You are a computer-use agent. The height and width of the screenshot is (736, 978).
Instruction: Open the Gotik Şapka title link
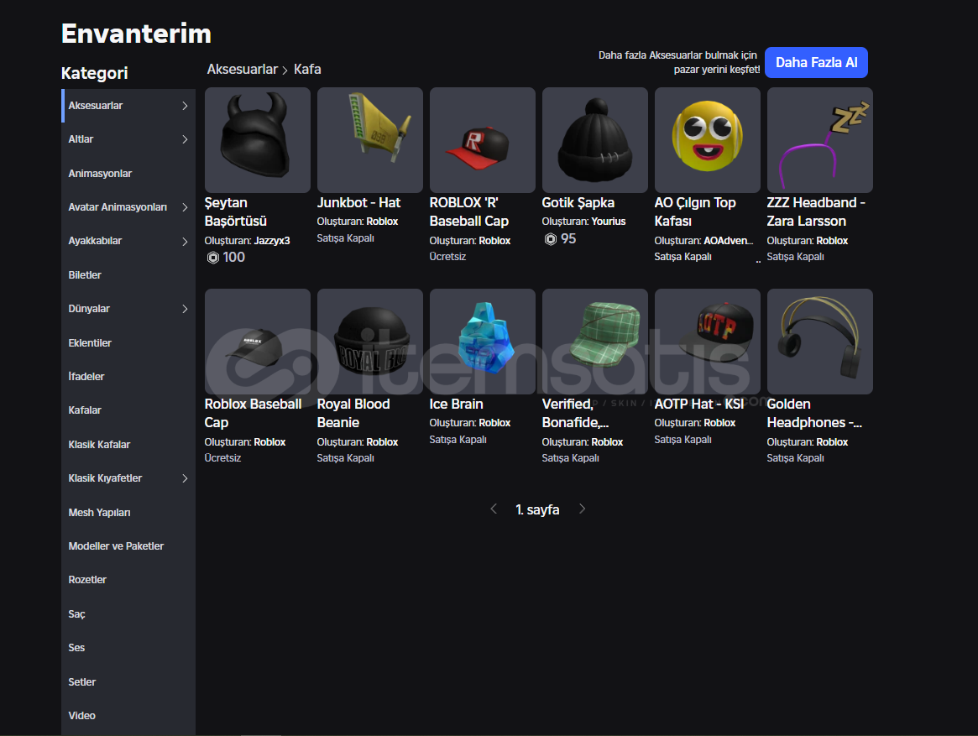tap(578, 203)
